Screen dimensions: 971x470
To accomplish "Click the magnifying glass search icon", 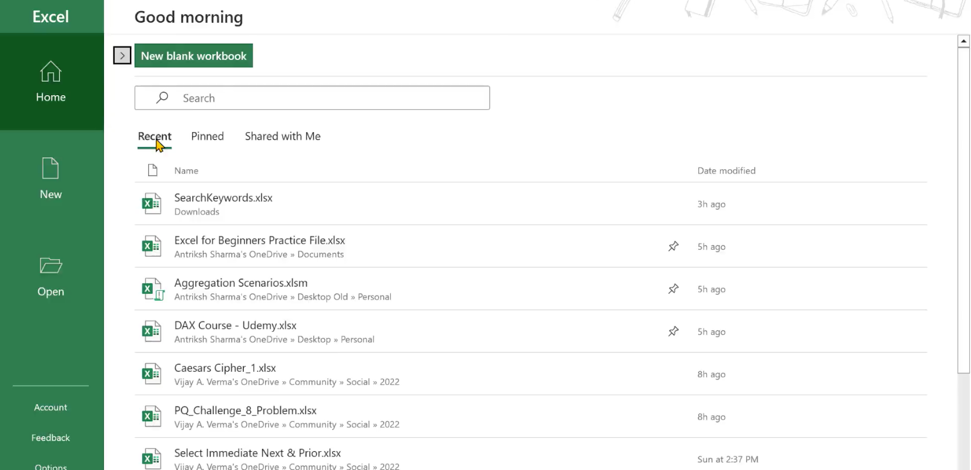I will tap(162, 98).
